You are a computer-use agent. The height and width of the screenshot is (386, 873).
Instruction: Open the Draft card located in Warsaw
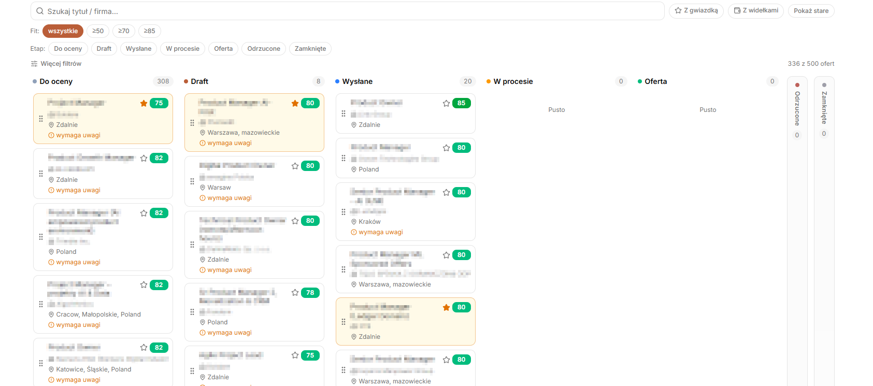[x=254, y=181]
